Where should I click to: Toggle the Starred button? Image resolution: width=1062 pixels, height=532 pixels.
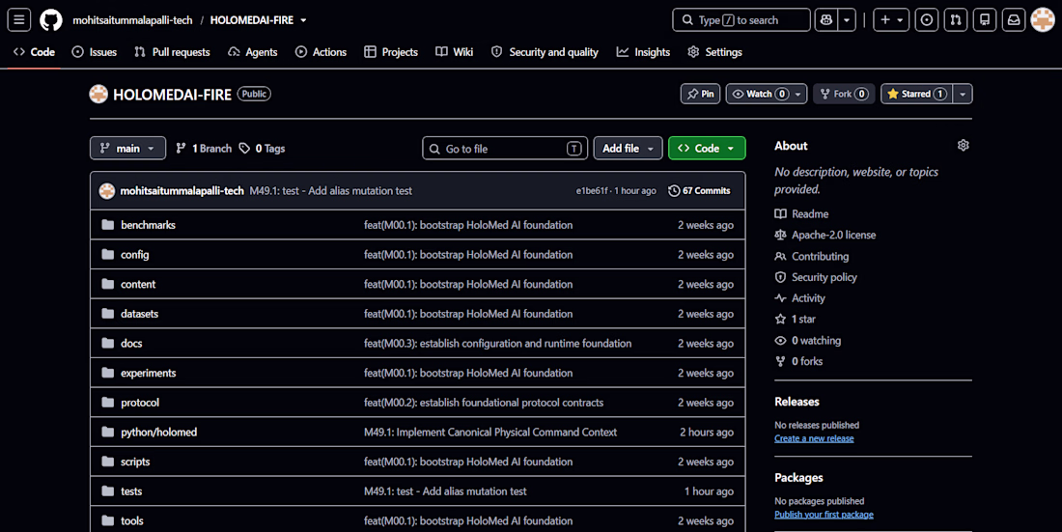tap(916, 94)
